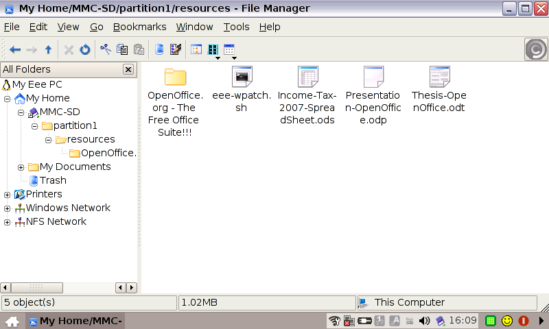Open the view mode dropdown arrow
The image size is (549, 329).
pos(218,58)
